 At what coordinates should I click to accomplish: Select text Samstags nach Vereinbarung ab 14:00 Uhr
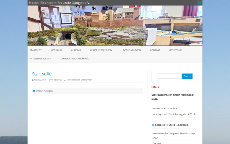pos(174,114)
